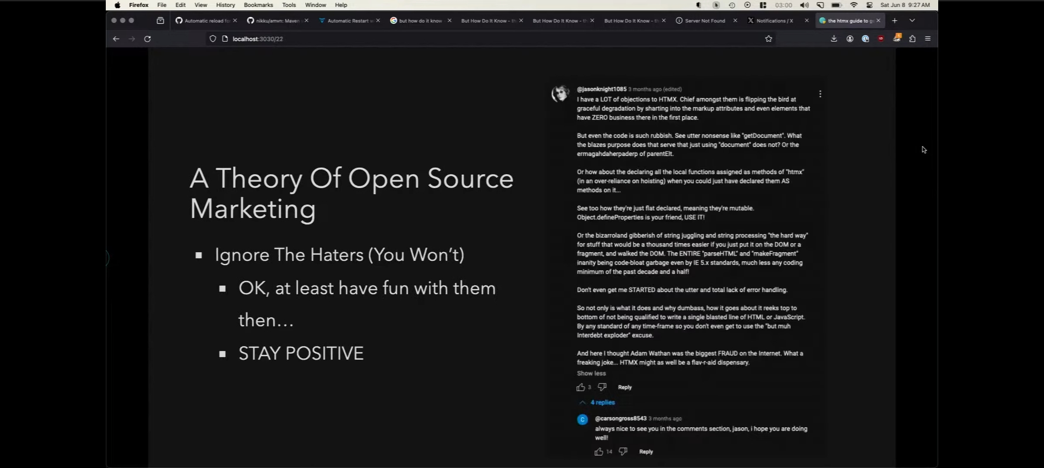The image size is (1044, 468).
Task: Like carsongross8543's reply with thumbs up
Action: [x=599, y=452]
